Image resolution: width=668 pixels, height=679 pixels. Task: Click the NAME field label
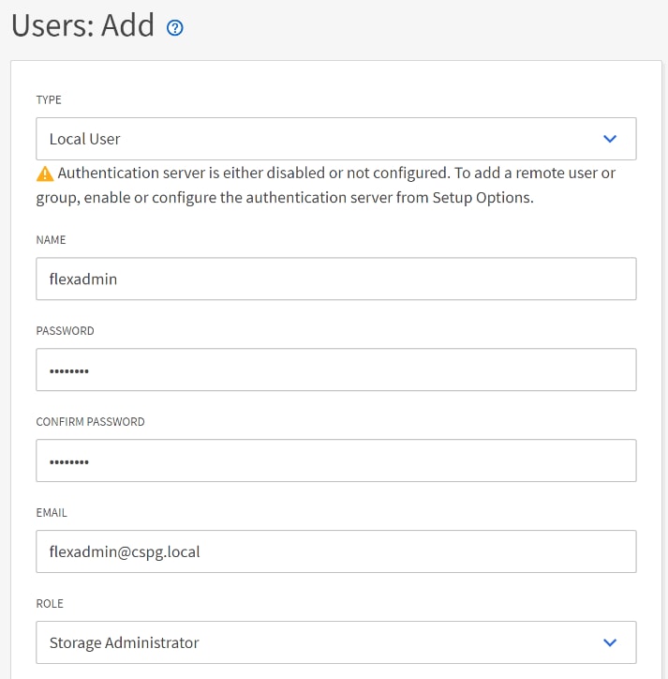(x=52, y=240)
